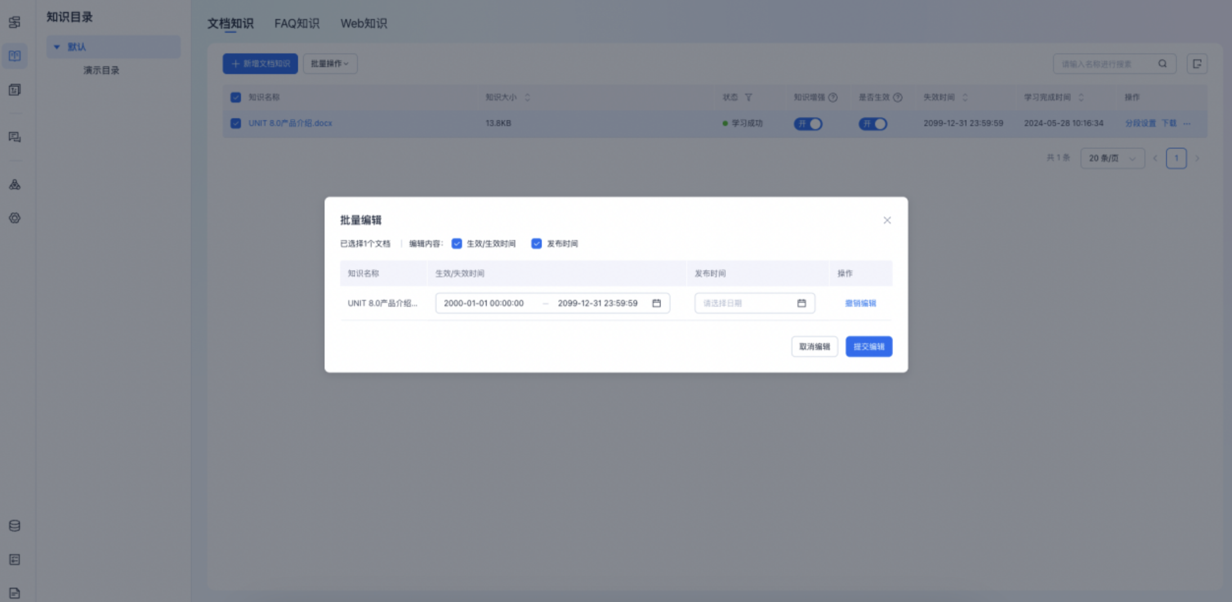Viewport: 1232px width, 602px height.
Task: Uncheck the UNIT 8.0产品介绍.docx row checkbox
Action: coord(236,123)
